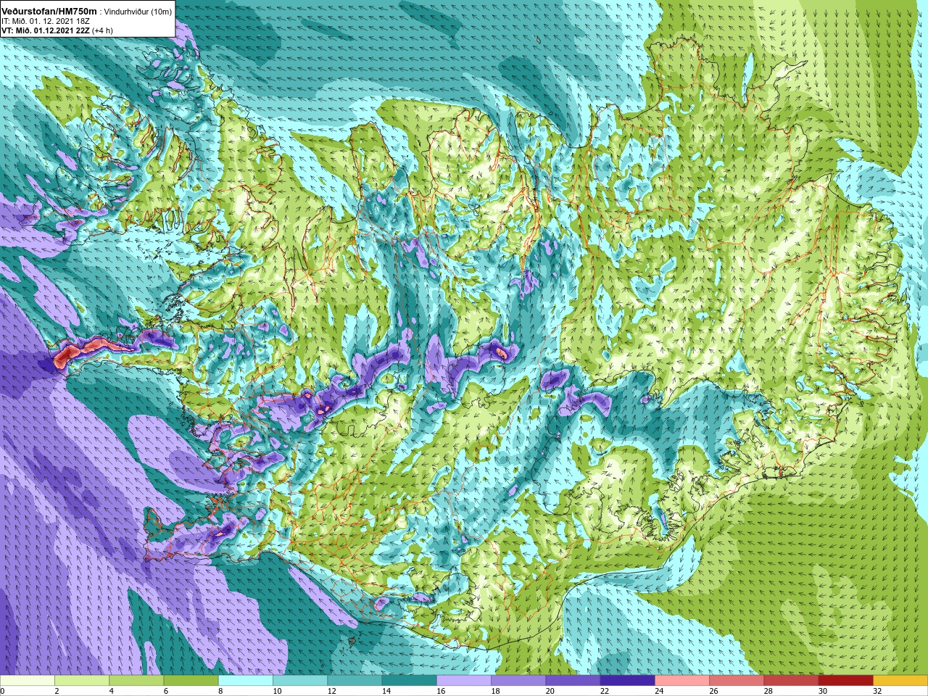Image resolution: width=928 pixels, height=696 pixels.
Task: Click the light lavender 16–18 legend swatch
Action: (464, 681)
